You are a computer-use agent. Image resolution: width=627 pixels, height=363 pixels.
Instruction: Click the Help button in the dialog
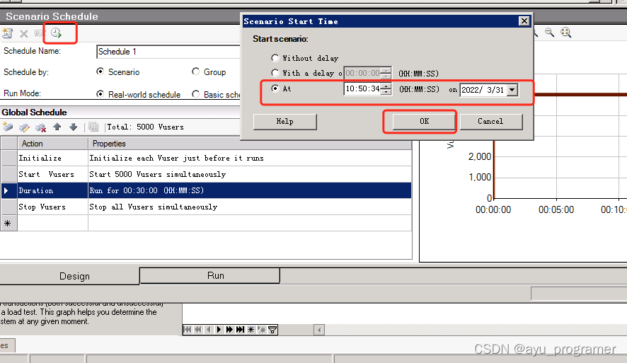click(285, 122)
